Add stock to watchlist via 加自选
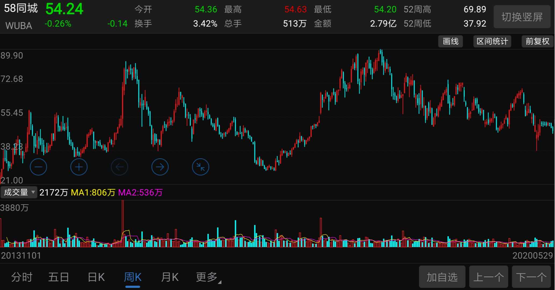 click(x=442, y=277)
